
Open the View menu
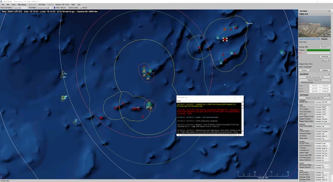pyautogui.click(x=8, y=5)
